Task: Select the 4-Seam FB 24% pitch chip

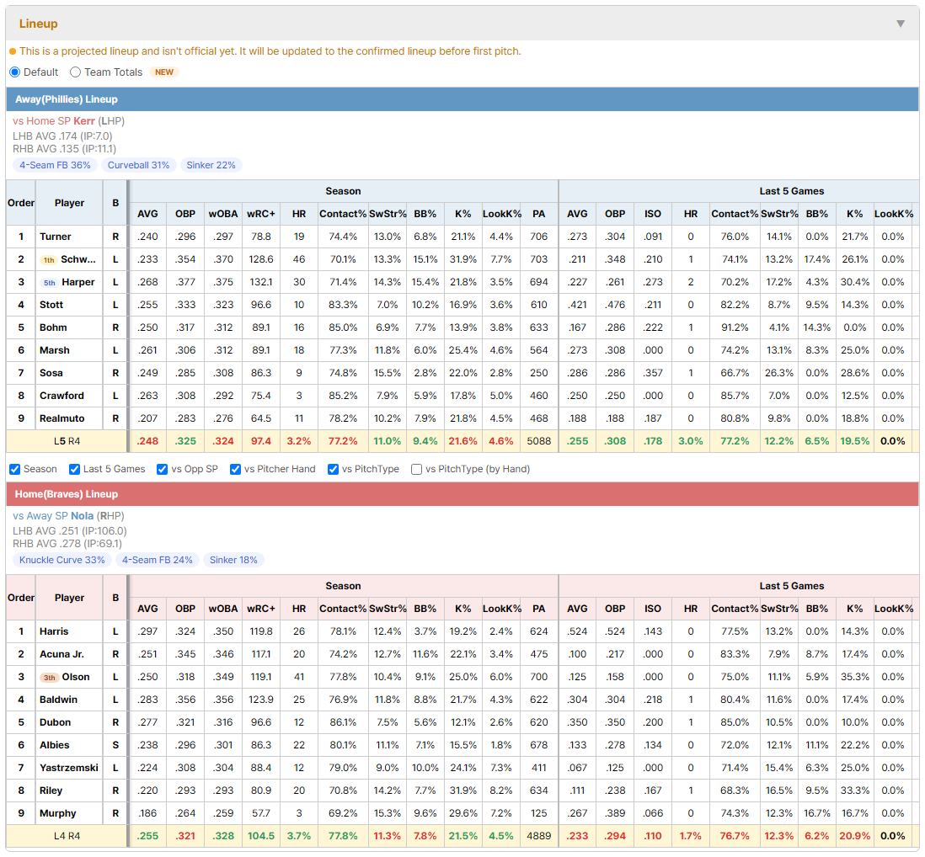Action: (158, 560)
